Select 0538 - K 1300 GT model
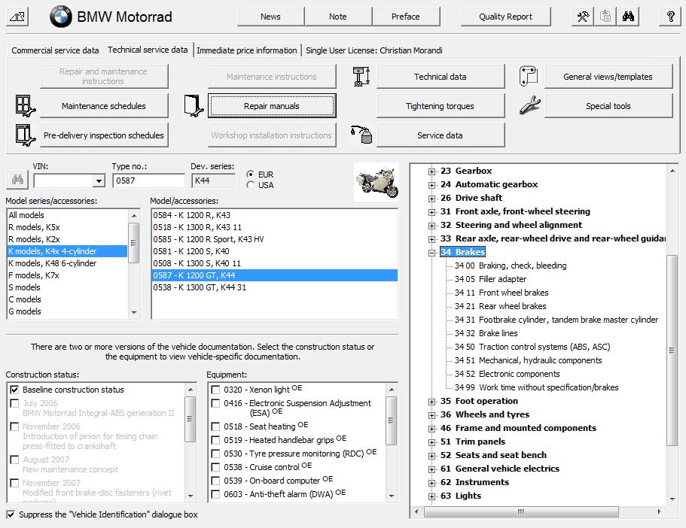 click(x=274, y=287)
